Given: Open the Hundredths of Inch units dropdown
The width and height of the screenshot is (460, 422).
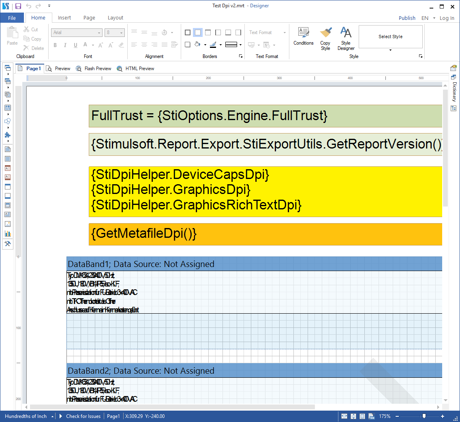Looking at the screenshot, I should click(x=29, y=416).
